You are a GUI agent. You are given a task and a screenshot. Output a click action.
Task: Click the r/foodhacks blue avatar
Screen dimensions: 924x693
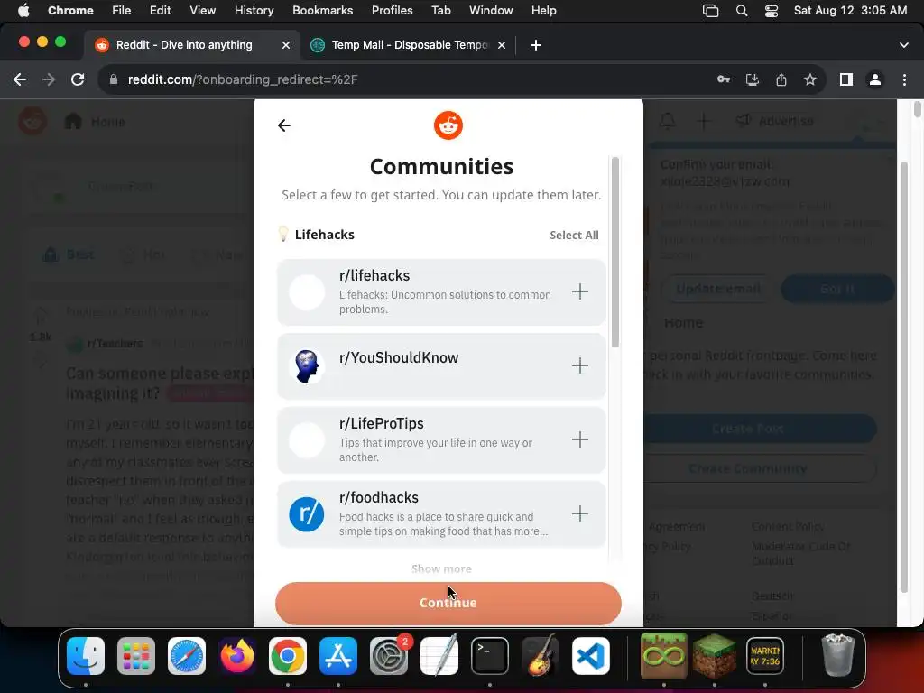pyautogui.click(x=307, y=513)
